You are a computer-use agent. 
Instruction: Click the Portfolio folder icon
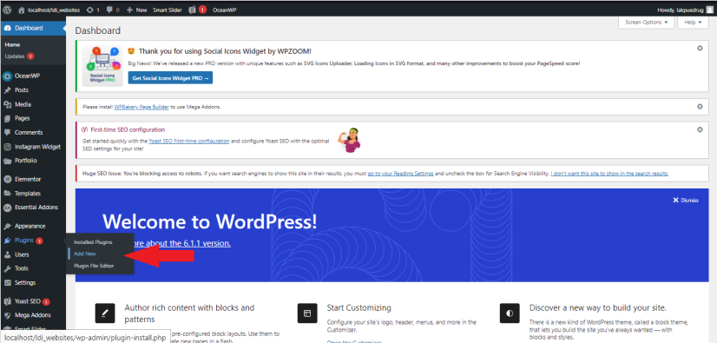click(7, 161)
